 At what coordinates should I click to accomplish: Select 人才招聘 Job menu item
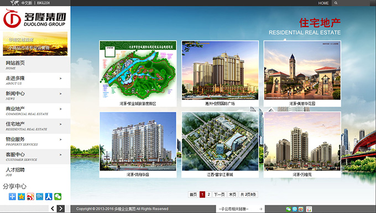click(35, 172)
